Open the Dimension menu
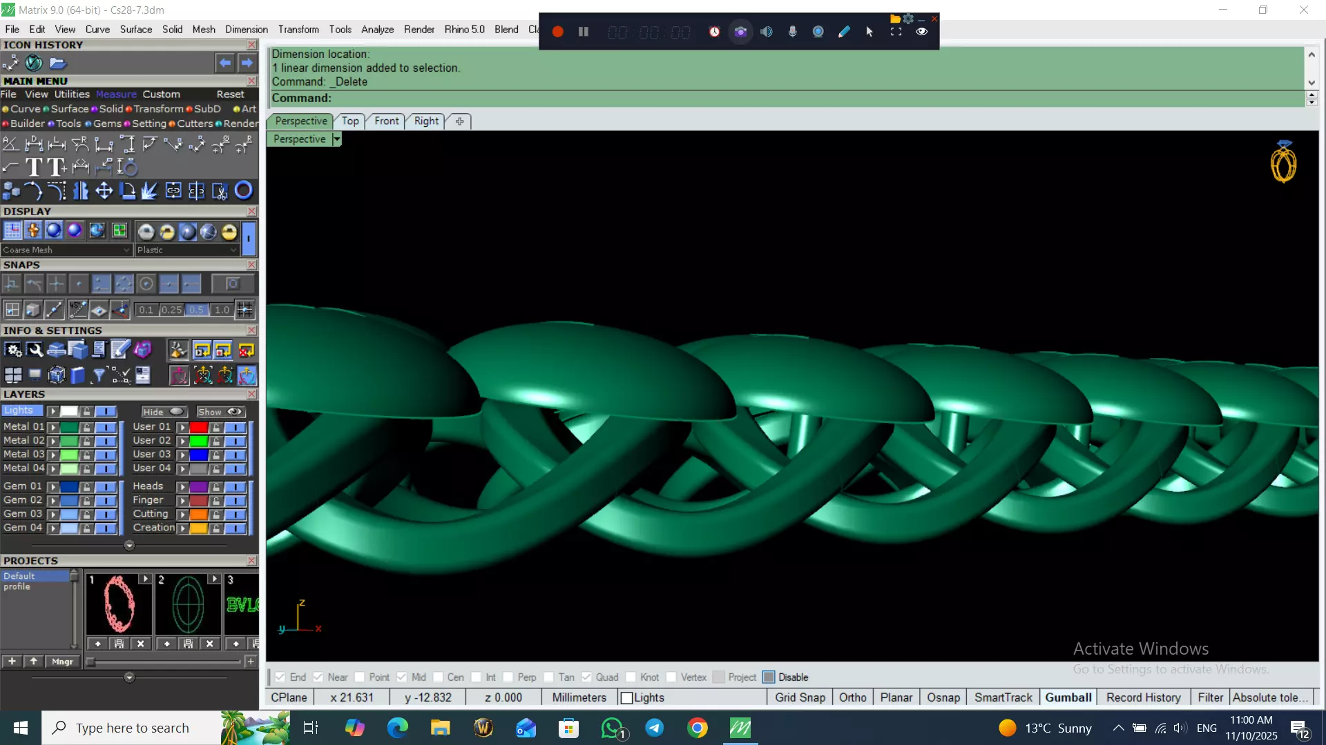Image resolution: width=1326 pixels, height=745 pixels. 247,30
